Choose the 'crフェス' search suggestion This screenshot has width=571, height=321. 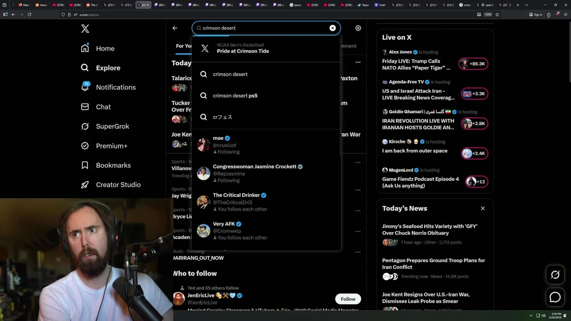(266, 117)
